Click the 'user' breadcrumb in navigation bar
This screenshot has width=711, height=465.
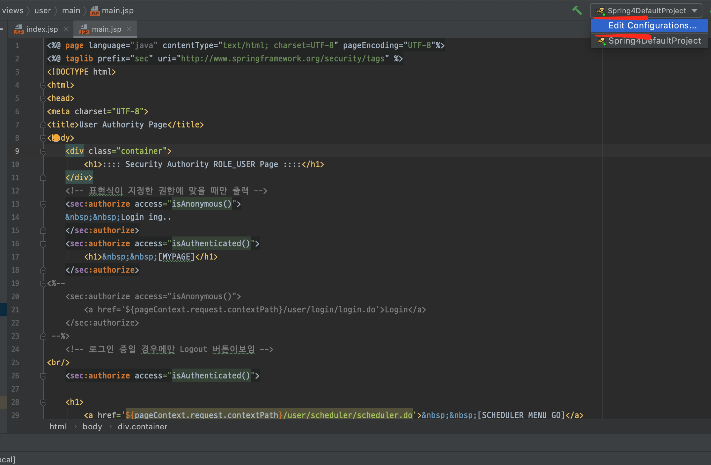[43, 11]
